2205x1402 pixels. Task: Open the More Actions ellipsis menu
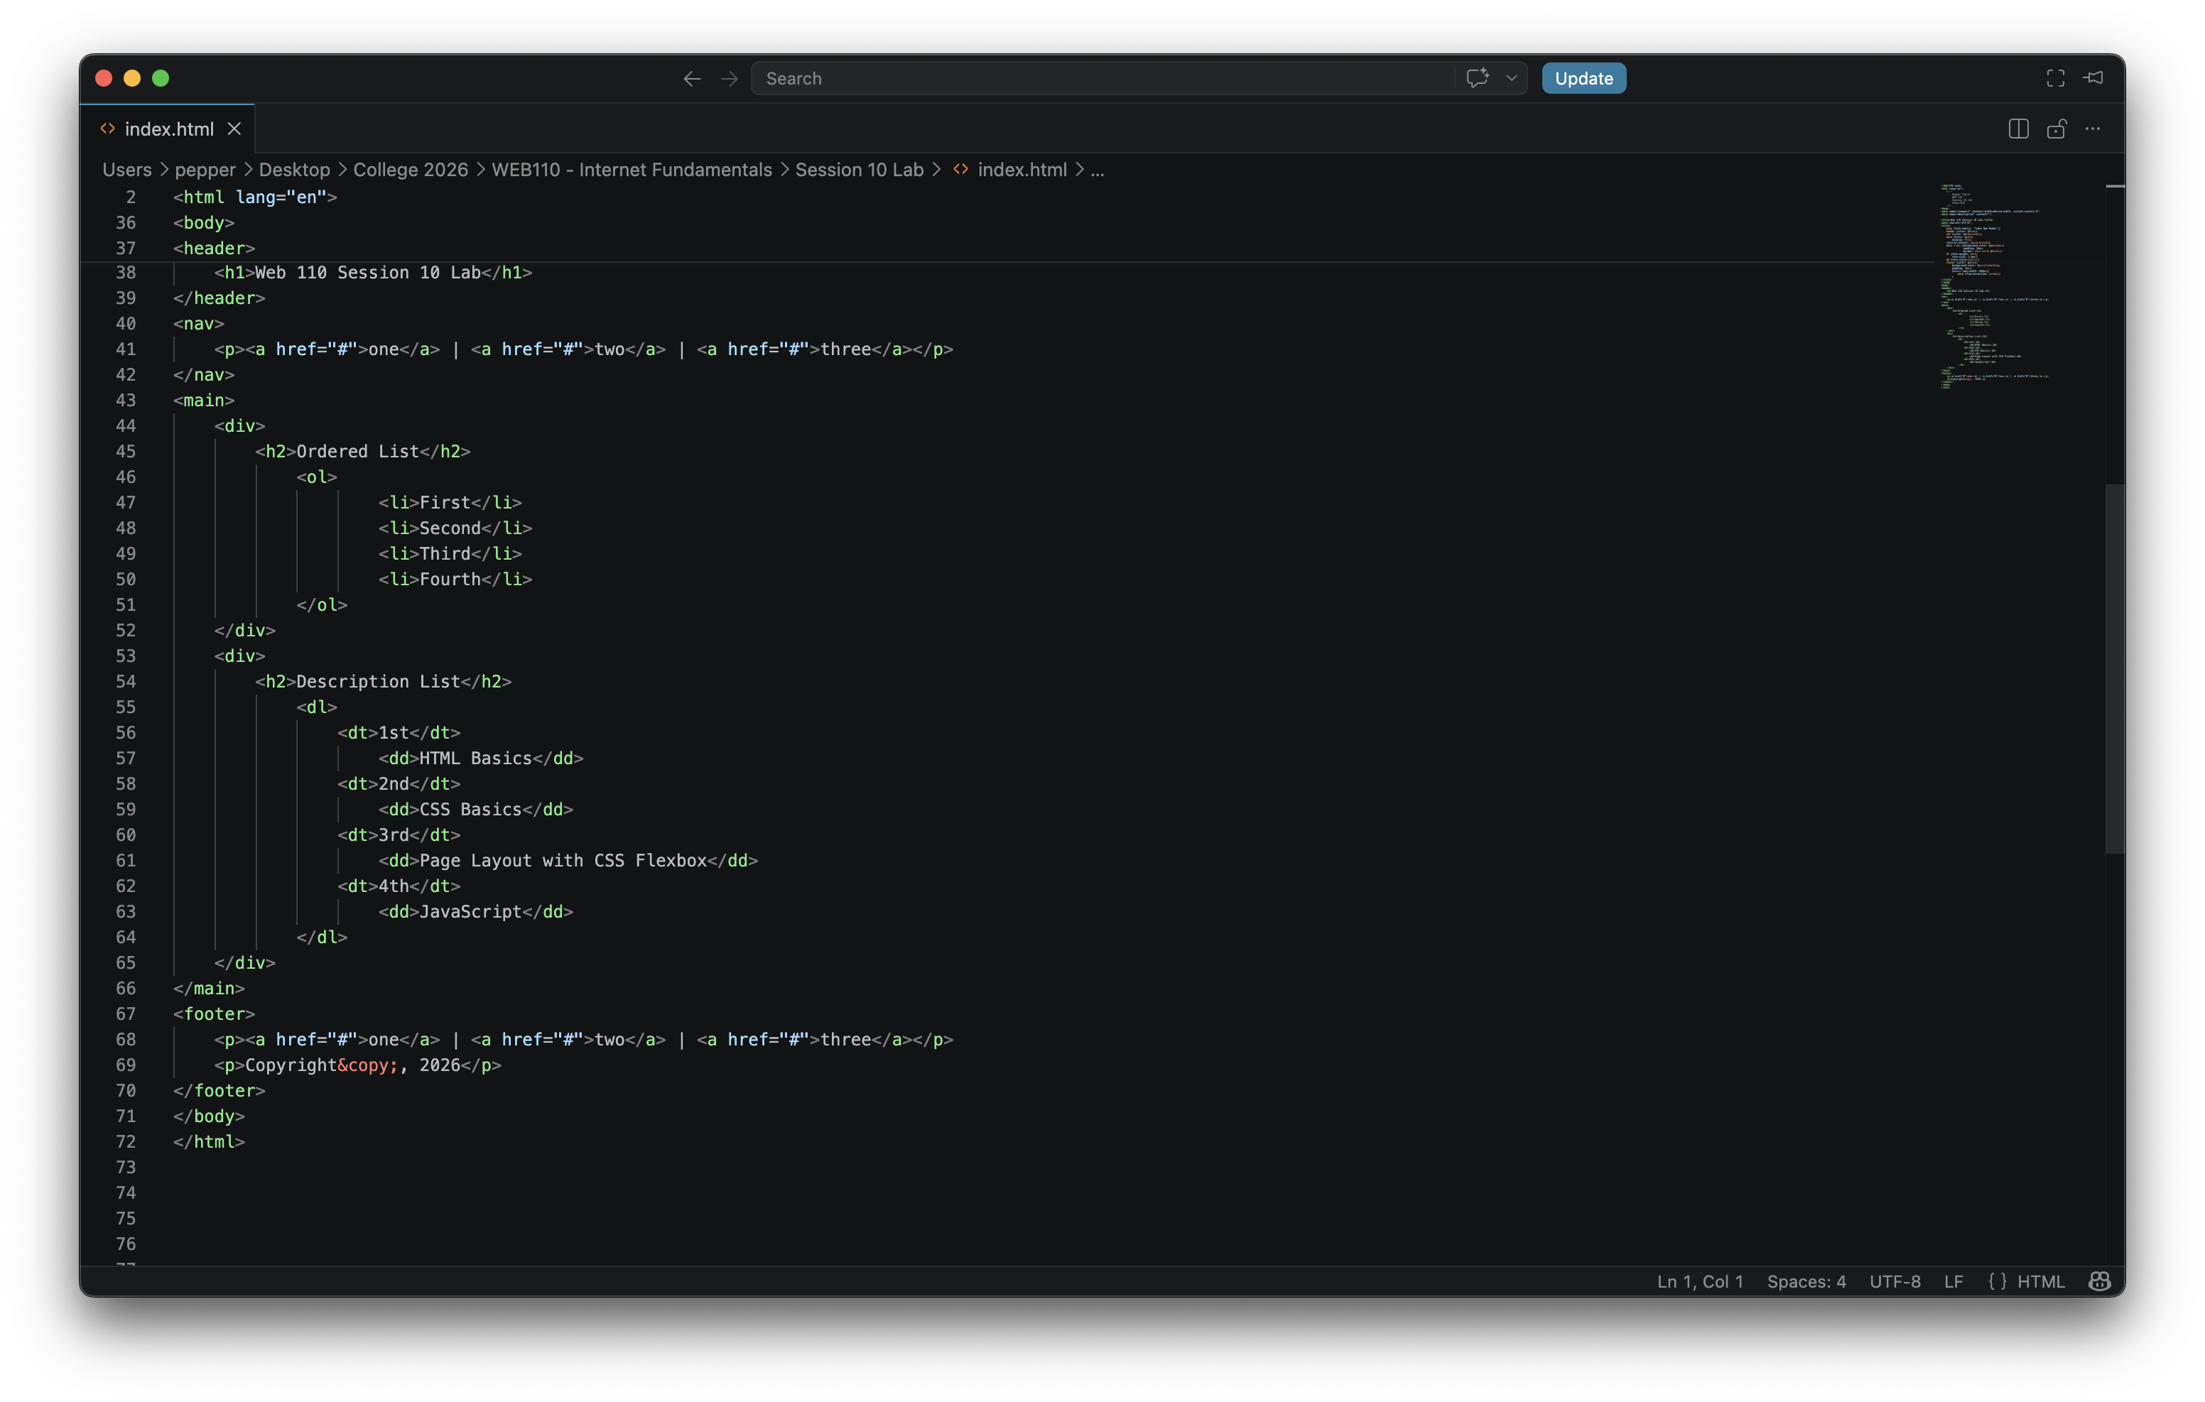pos(2092,129)
